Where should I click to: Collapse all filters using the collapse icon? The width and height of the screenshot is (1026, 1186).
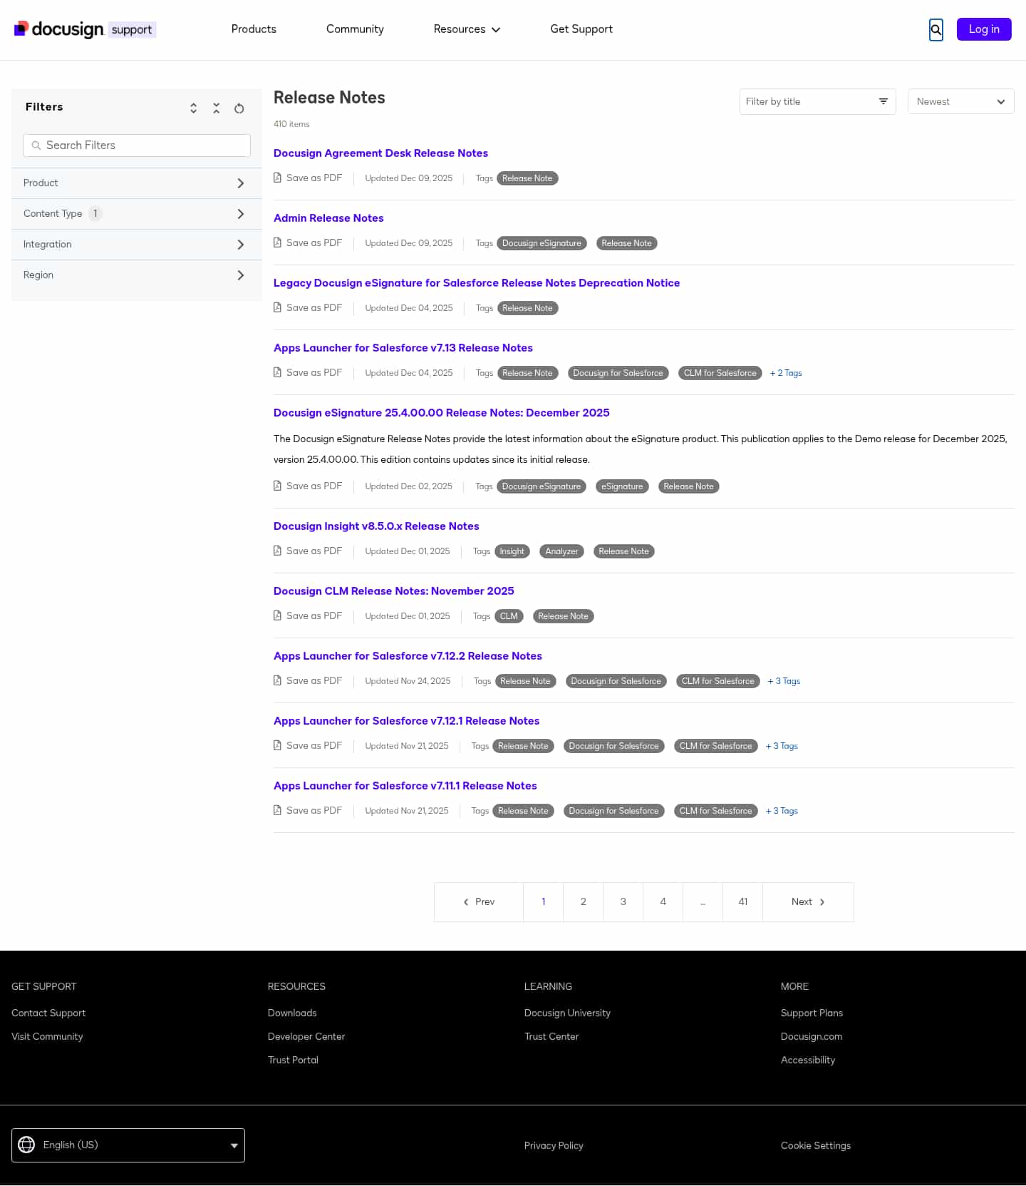pyautogui.click(x=217, y=108)
